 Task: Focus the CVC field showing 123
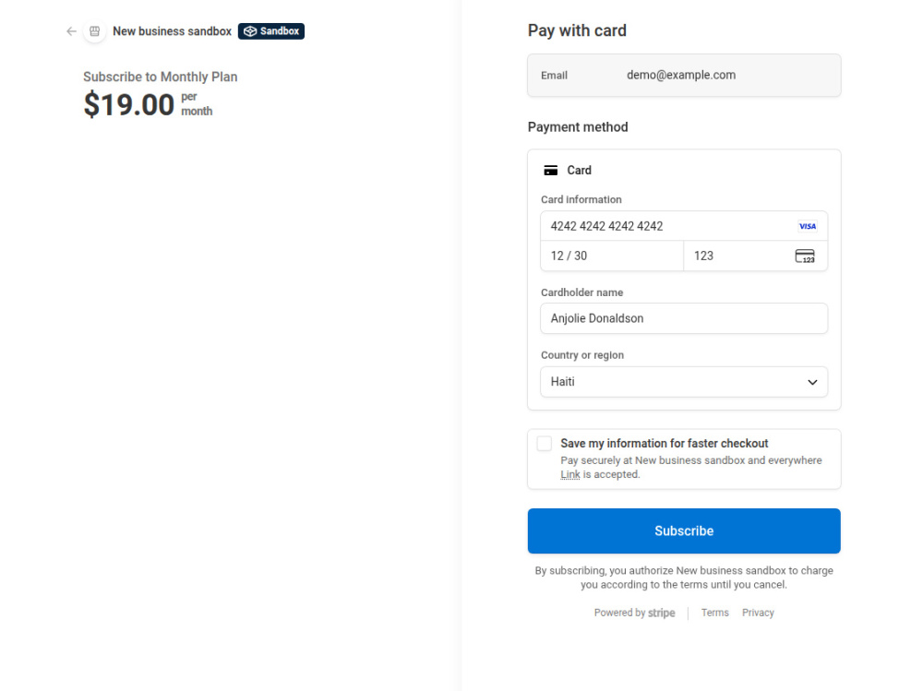point(755,256)
